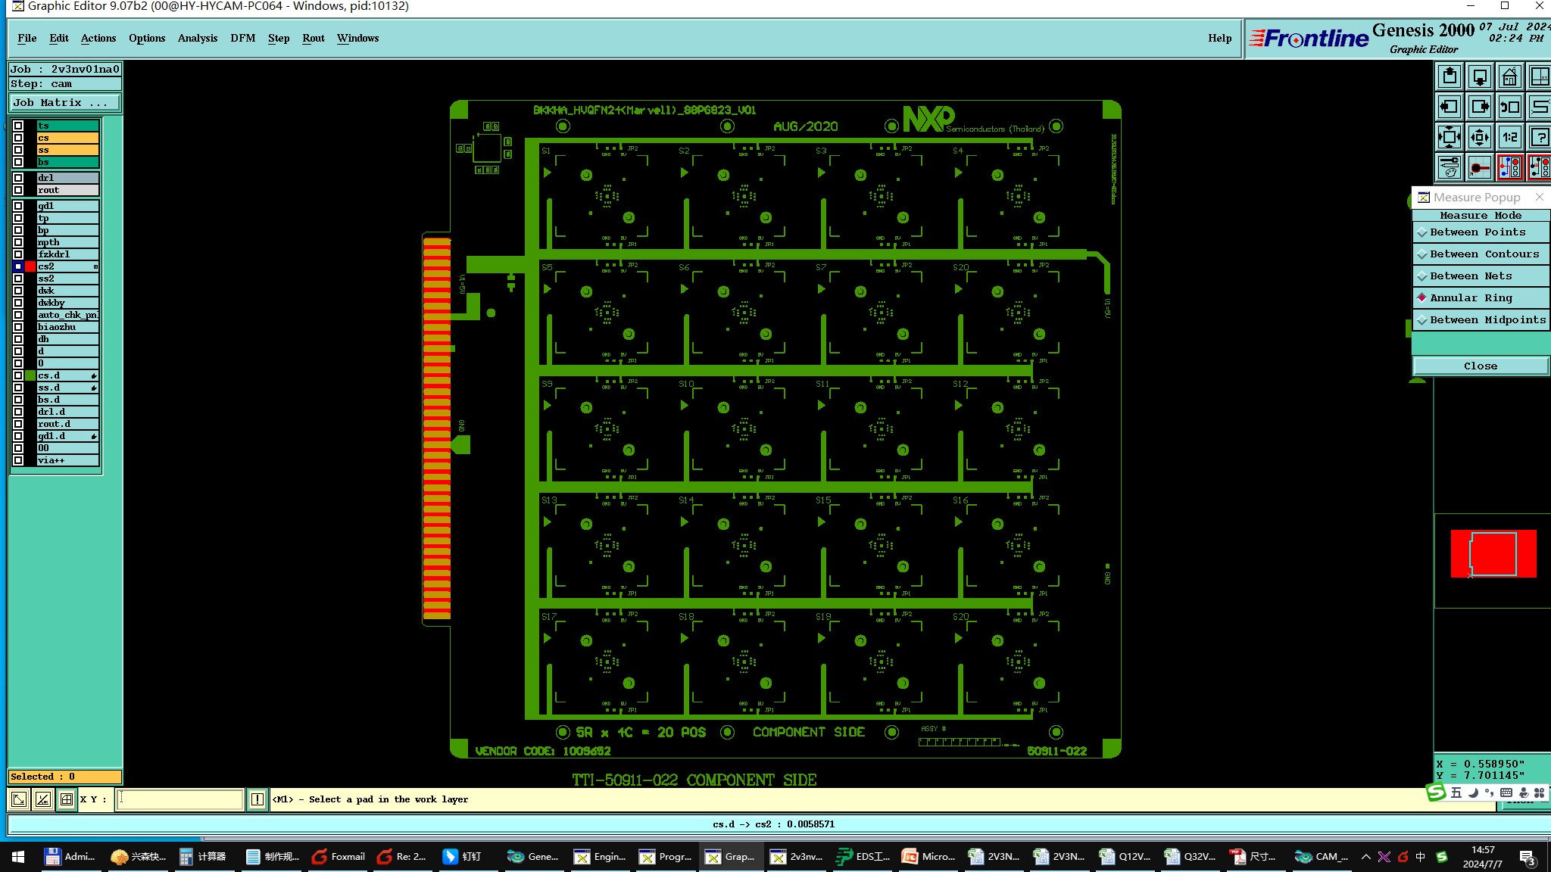The height and width of the screenshot is (872, 1551).
Task: Select the layer name npth
Action: 67,242
